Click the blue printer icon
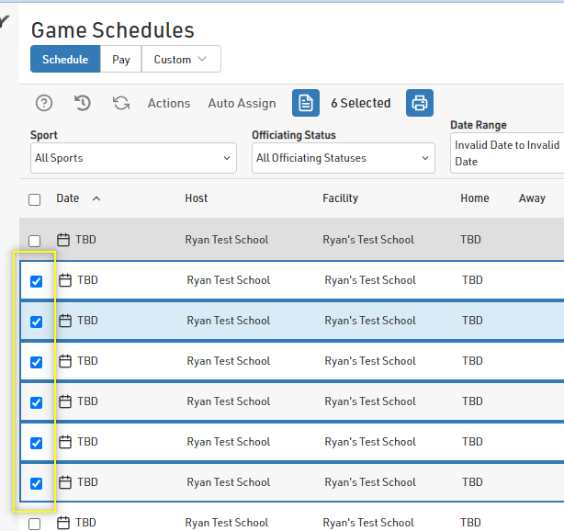564x531 pixels. (420, 103)
